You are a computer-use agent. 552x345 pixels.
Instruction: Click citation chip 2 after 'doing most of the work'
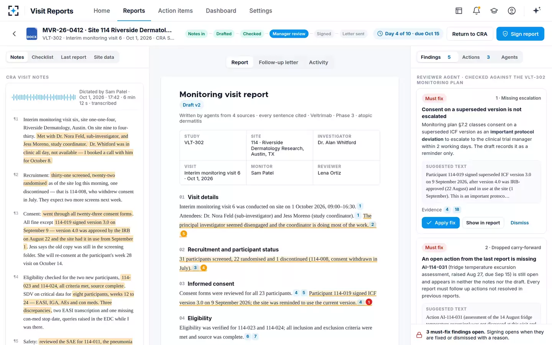[x=372, y=225]
